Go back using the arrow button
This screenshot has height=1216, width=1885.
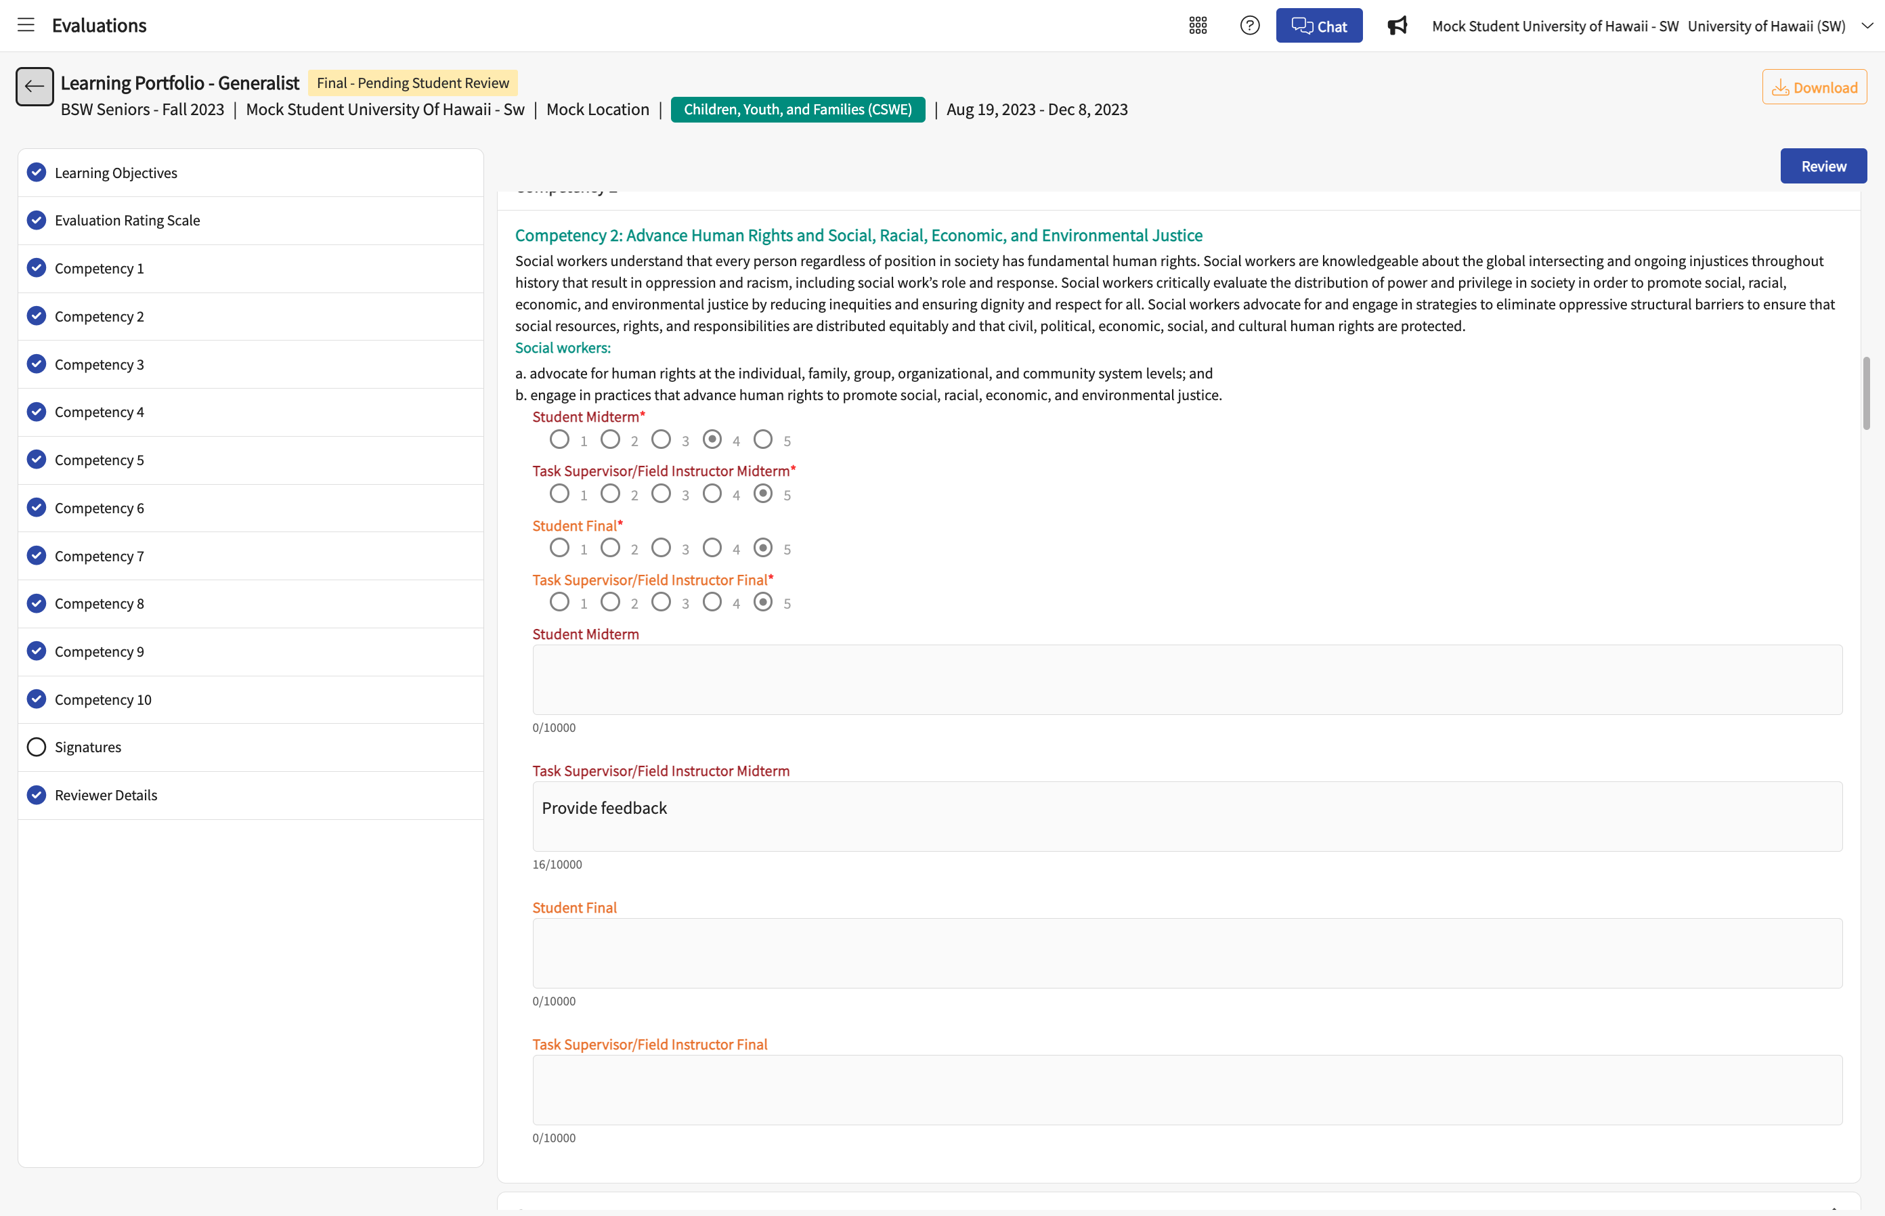35,86
